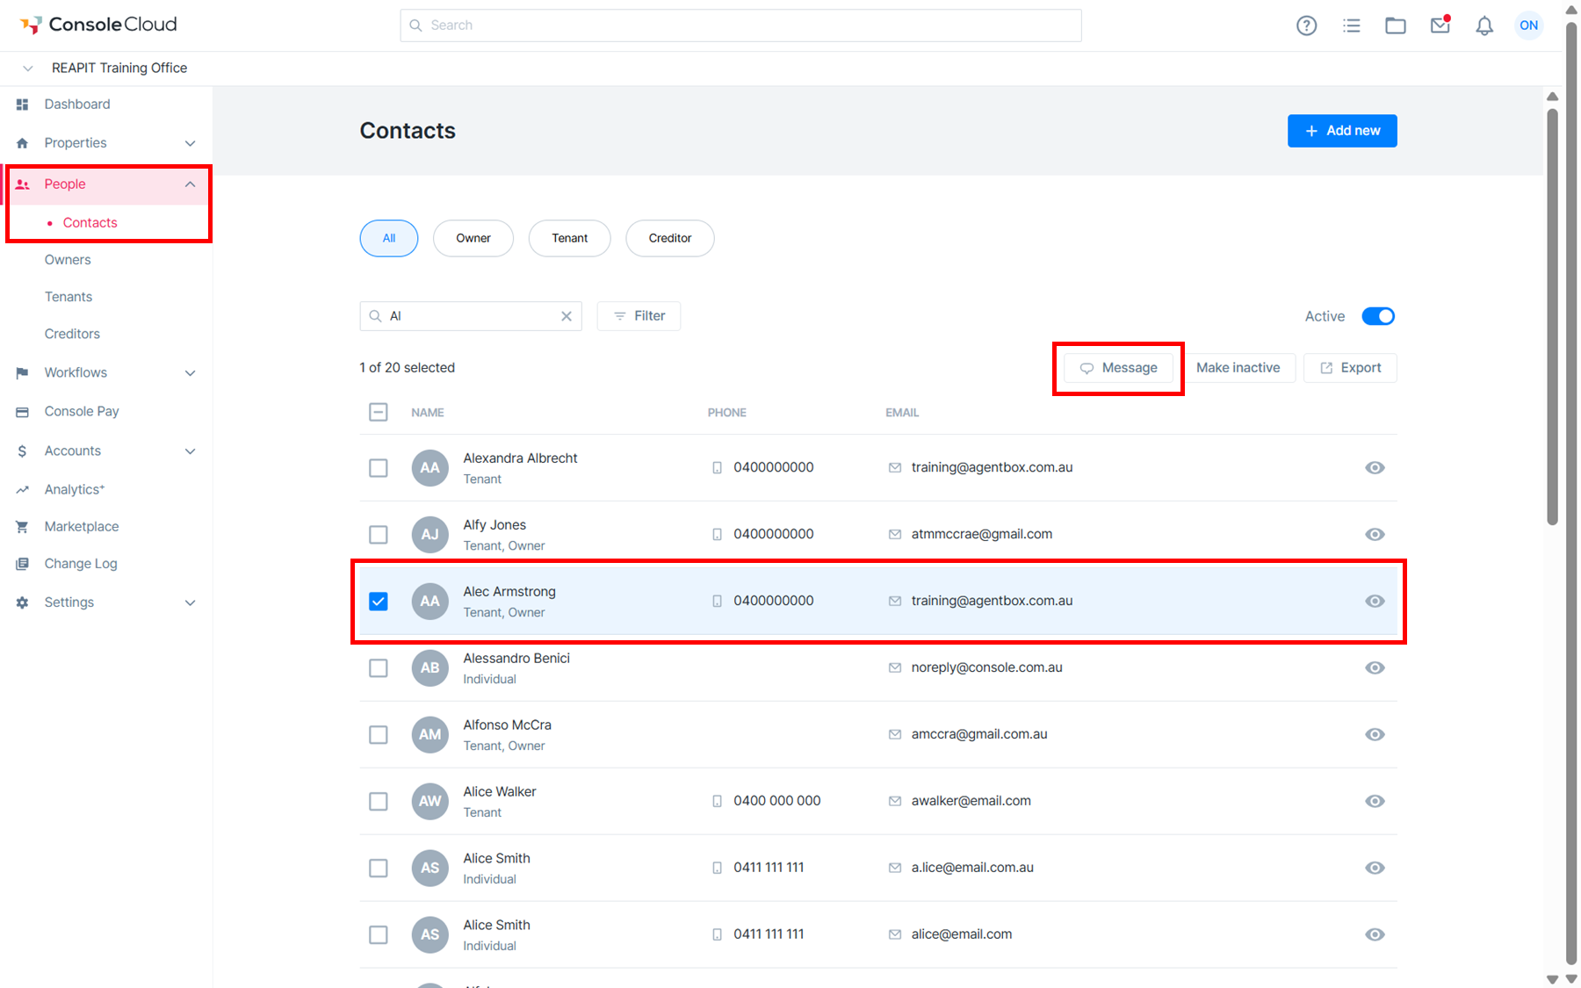Open the task list icon in header
This screenshot has height=988, width=1581.
click(1351, 25)
